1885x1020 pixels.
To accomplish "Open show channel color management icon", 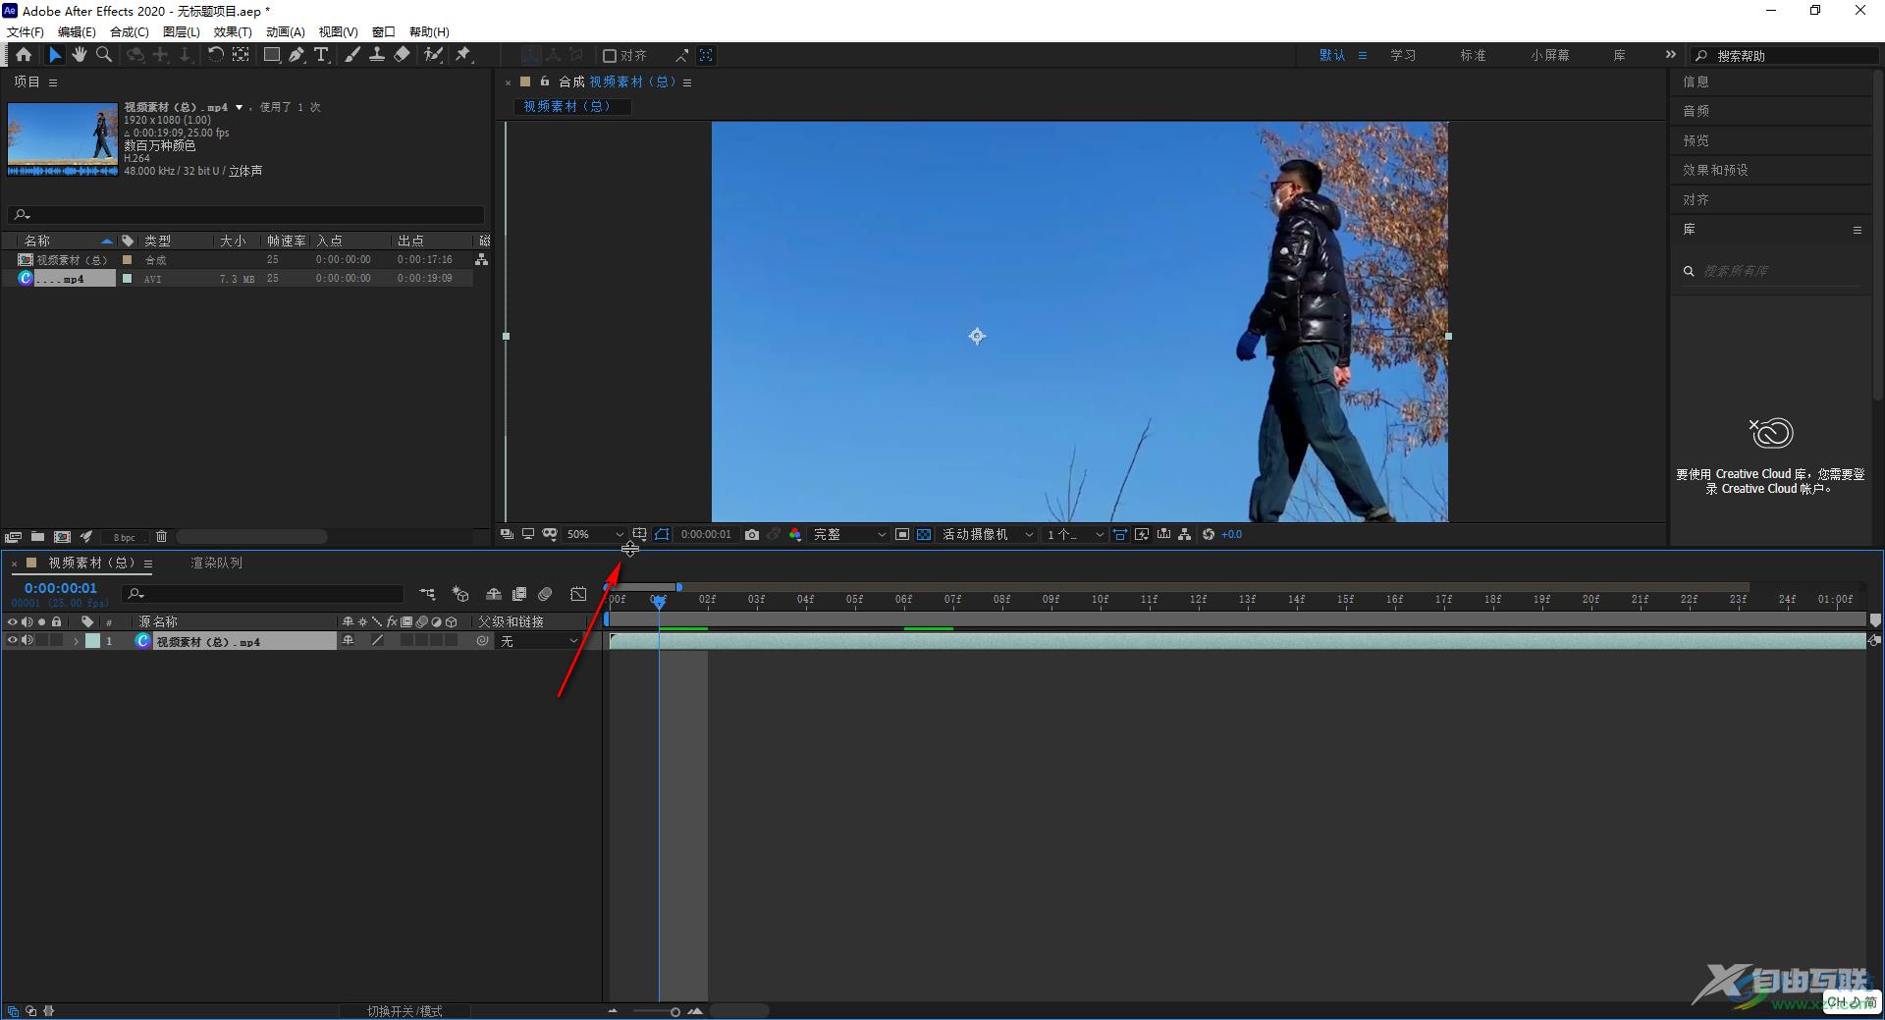I will click(795, 534).
